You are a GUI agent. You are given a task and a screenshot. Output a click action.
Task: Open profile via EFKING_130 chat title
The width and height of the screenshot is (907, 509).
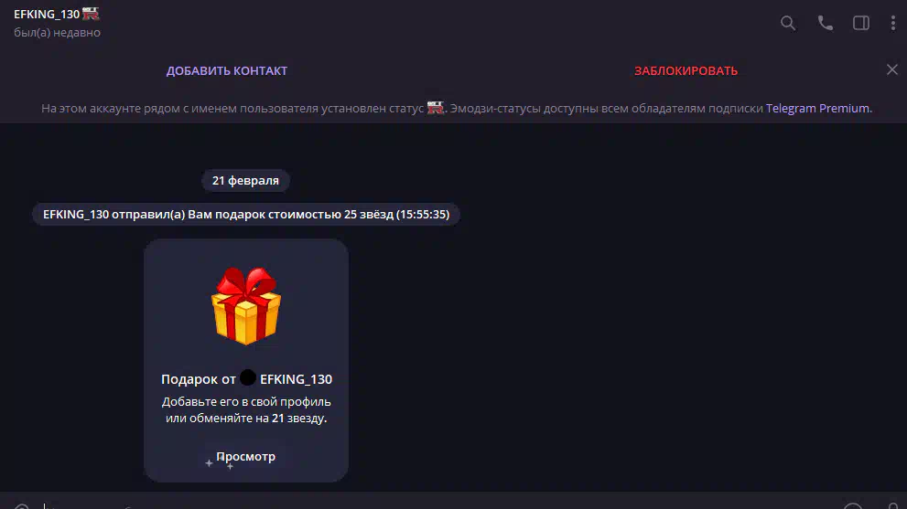click(47, 14)
